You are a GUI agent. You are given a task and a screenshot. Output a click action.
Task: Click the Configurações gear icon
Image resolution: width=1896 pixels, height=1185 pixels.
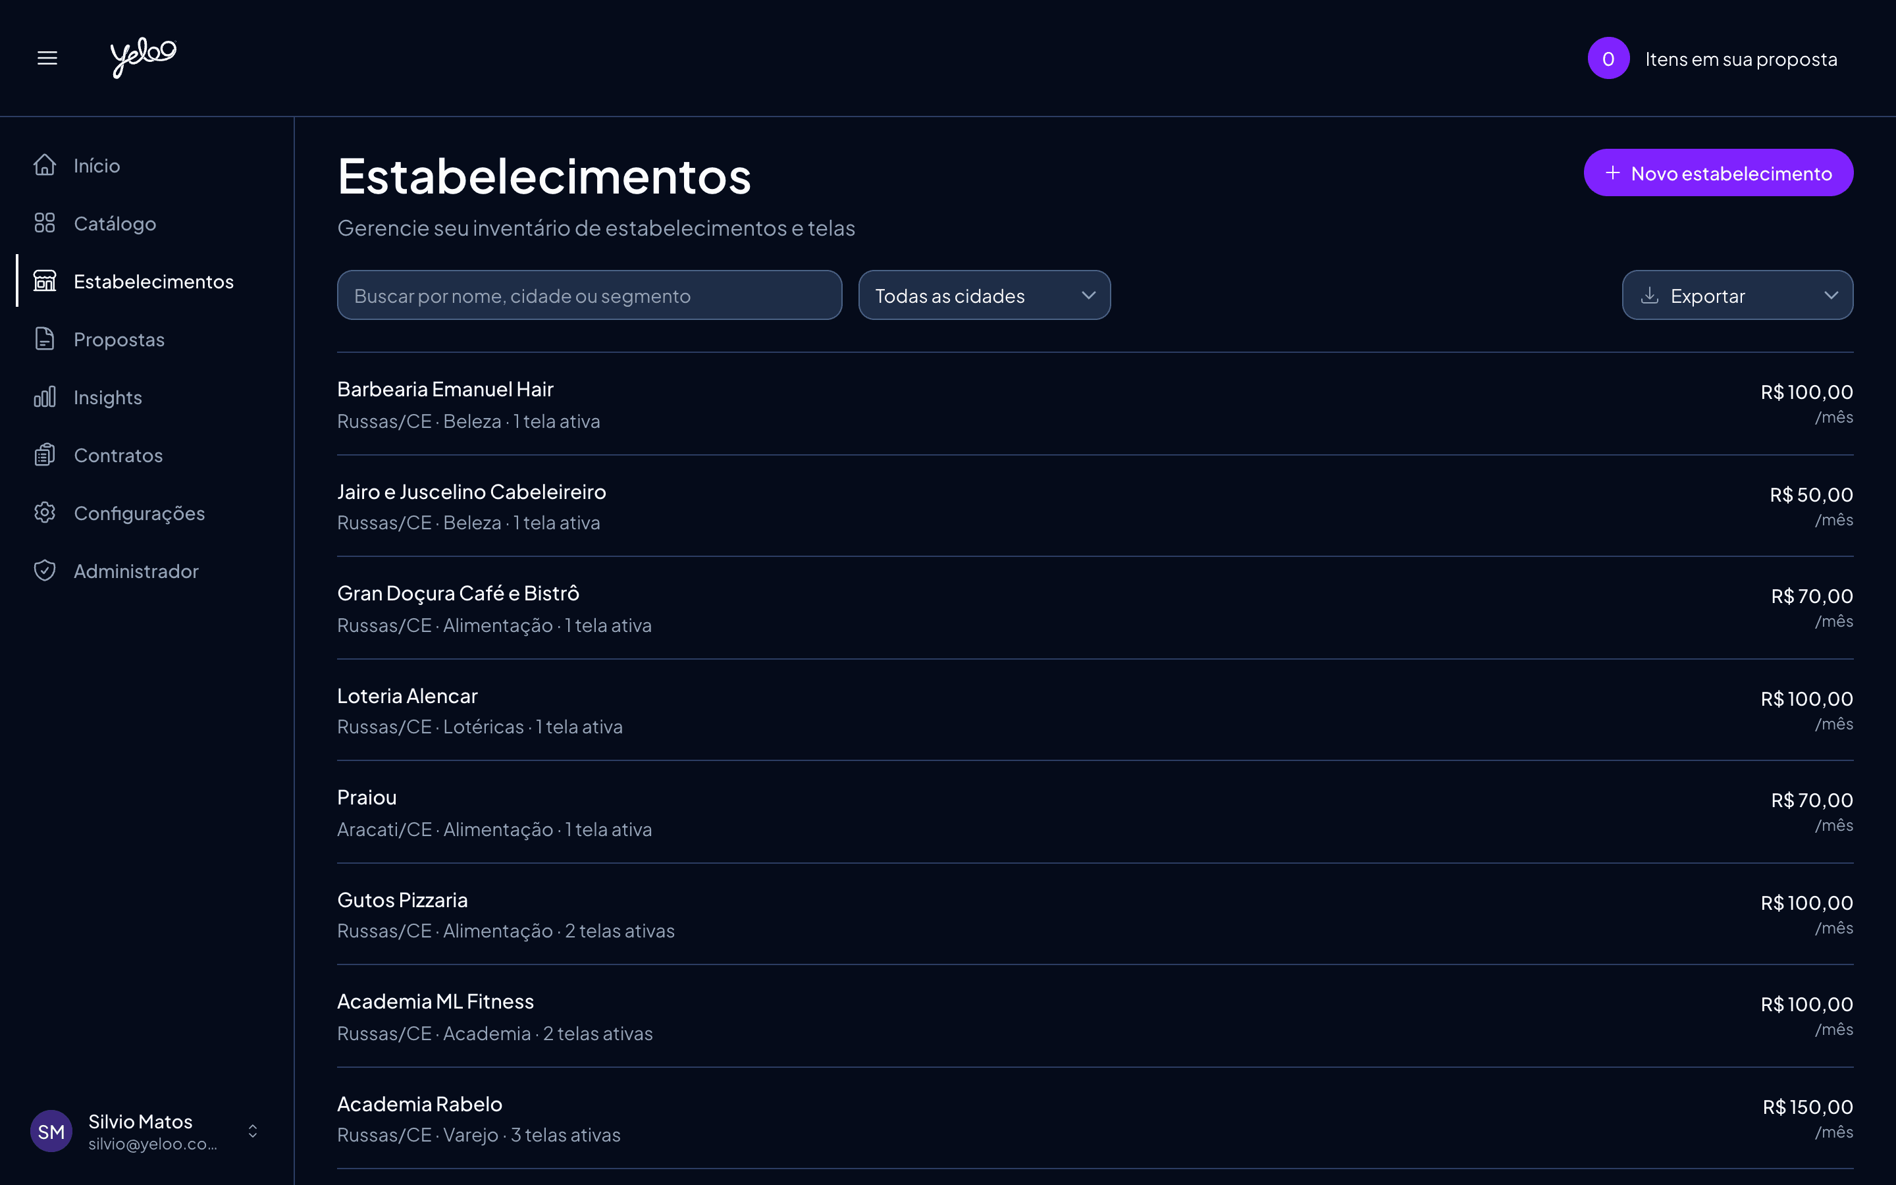point(45,513)
